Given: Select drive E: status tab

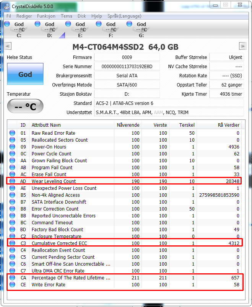Looking at the screenshot, I should coord(78,29).
